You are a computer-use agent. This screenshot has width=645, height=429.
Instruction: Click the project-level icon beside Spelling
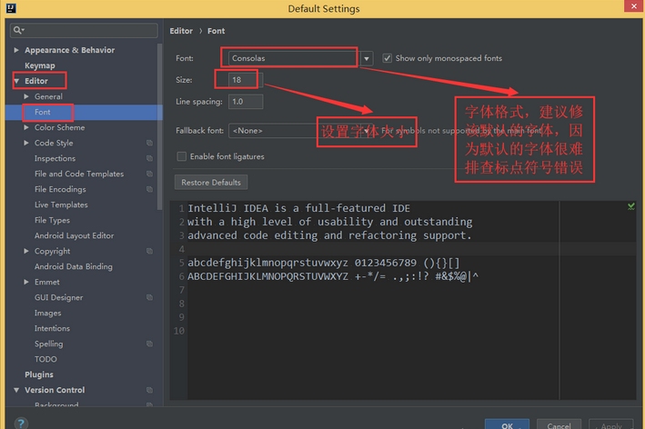tap(149, 344)
